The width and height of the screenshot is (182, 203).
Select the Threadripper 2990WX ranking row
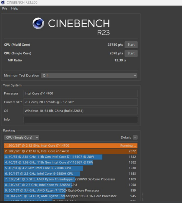(71, 179)
